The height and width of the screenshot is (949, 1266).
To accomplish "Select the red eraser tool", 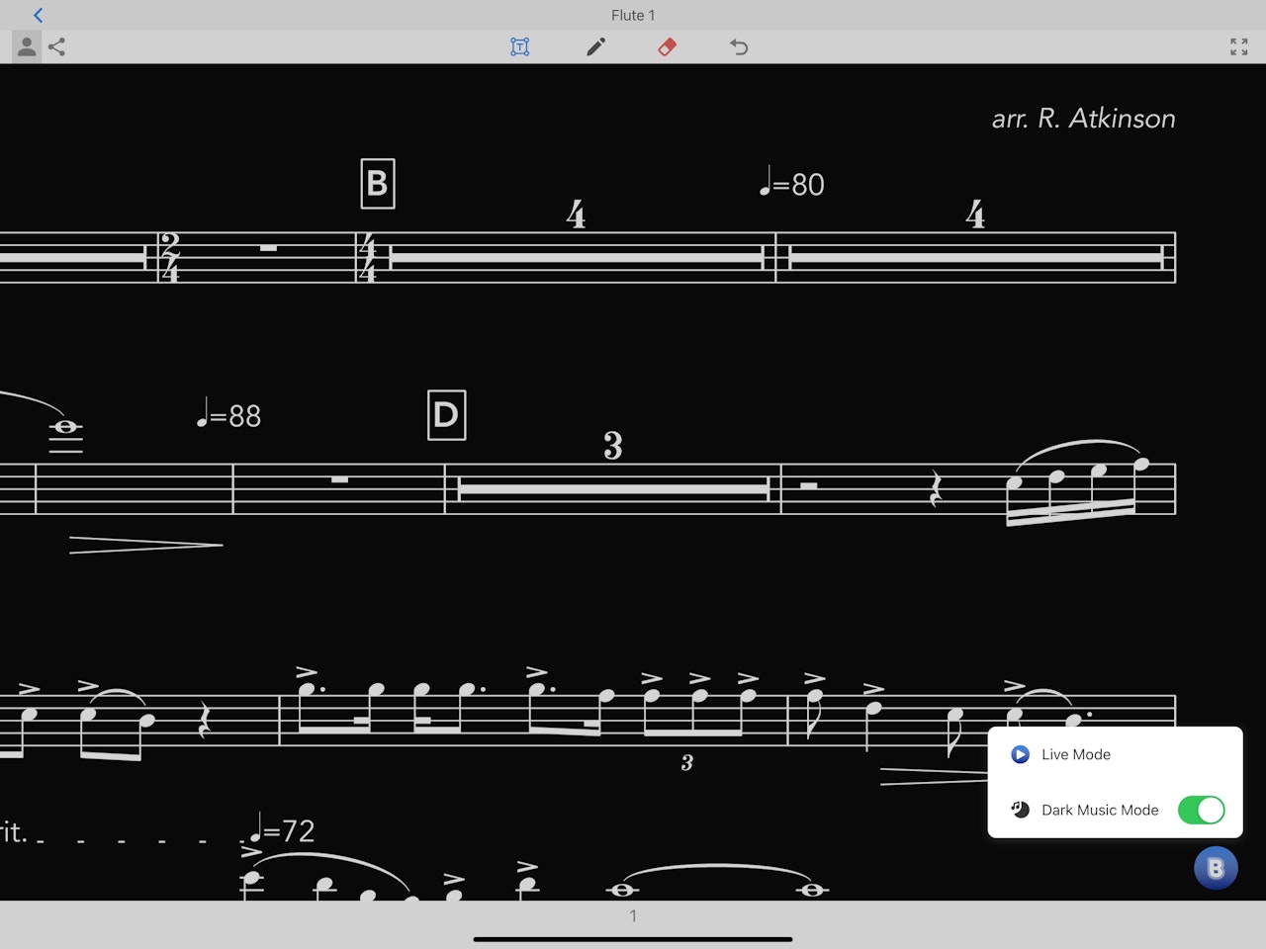I will pos(667,46).
